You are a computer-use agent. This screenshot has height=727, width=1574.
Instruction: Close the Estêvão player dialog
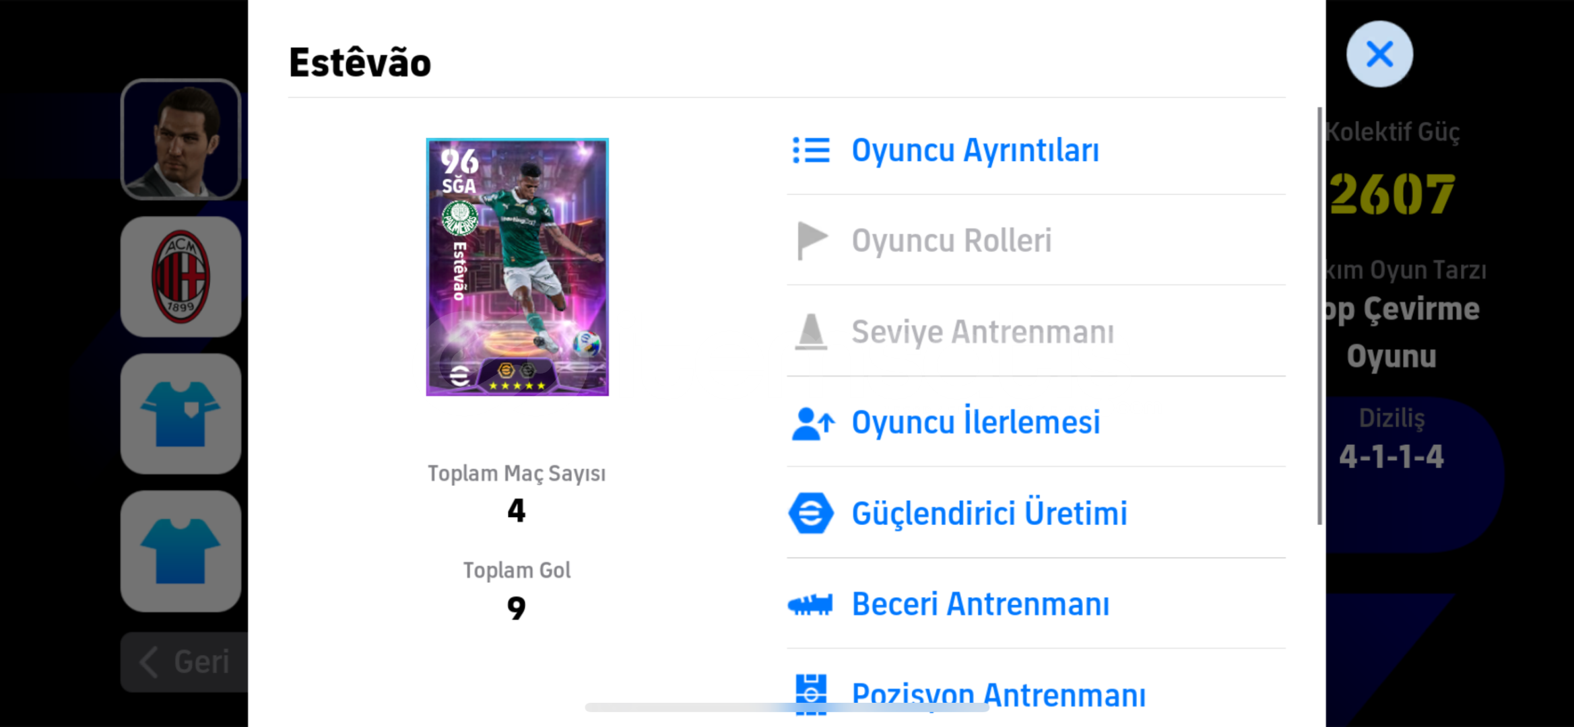(1379, 54)
